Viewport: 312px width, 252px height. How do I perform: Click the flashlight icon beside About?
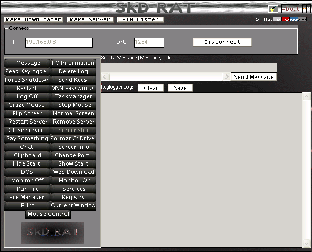(274, 9)
